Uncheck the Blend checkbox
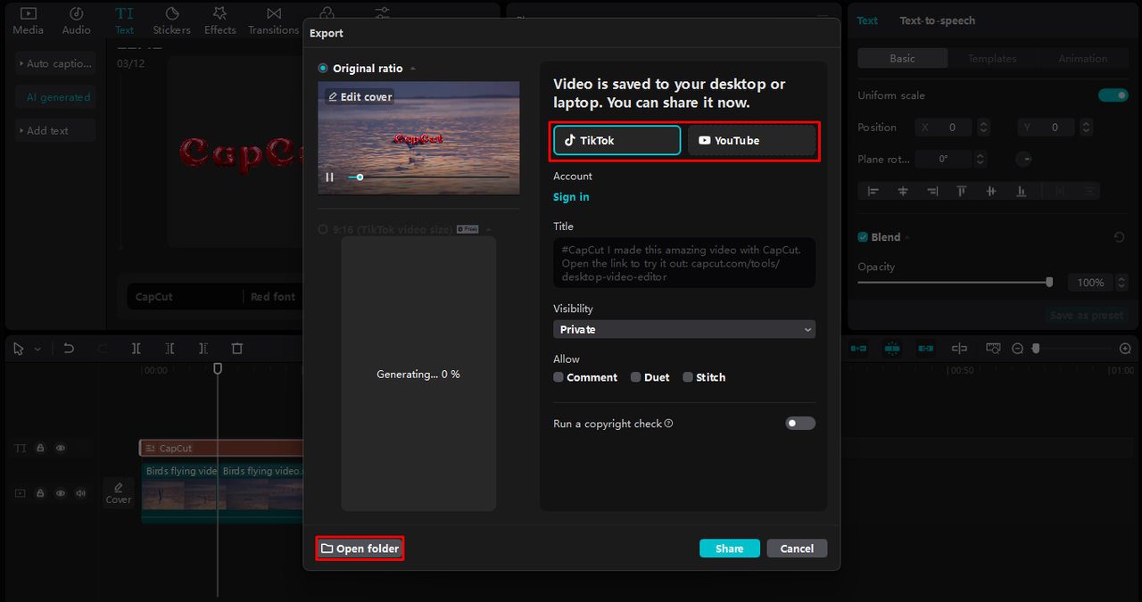1142x602 pixels. coord(863,237)
